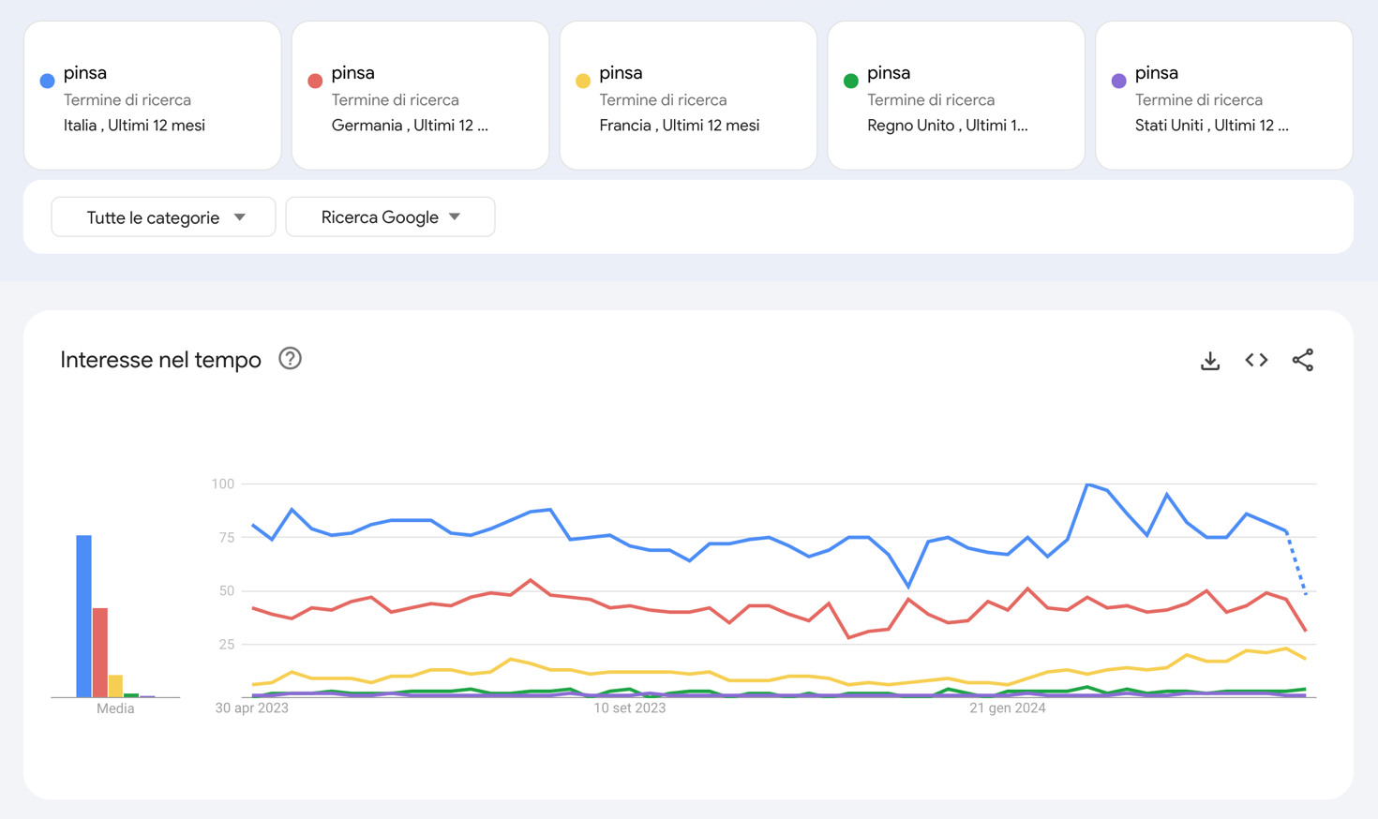1378x819 pixels.
Task: Select the pinsa Stati Uniti comparison card
Action: pyautogui.click(x=1224, y=96)
